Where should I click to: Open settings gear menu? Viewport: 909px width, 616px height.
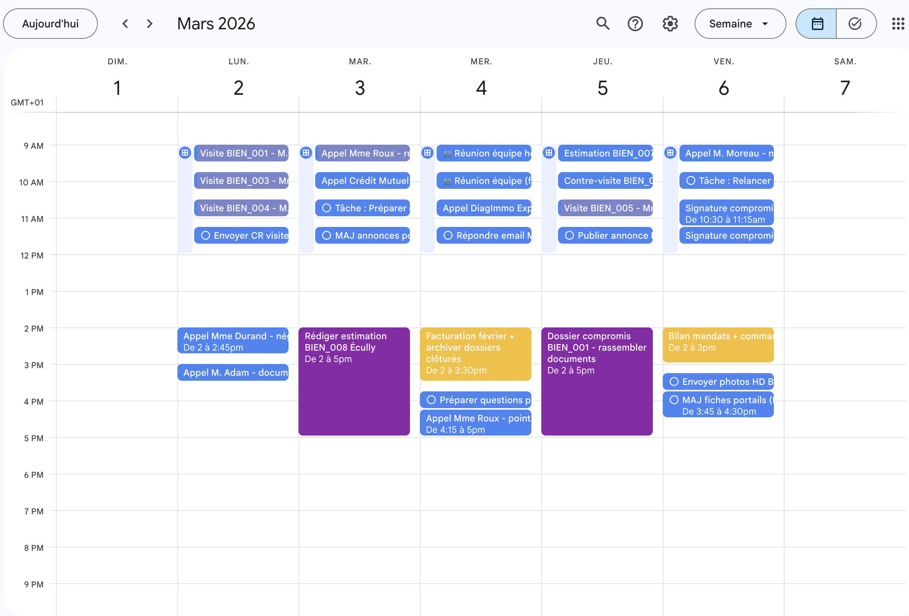pos(670,24)
